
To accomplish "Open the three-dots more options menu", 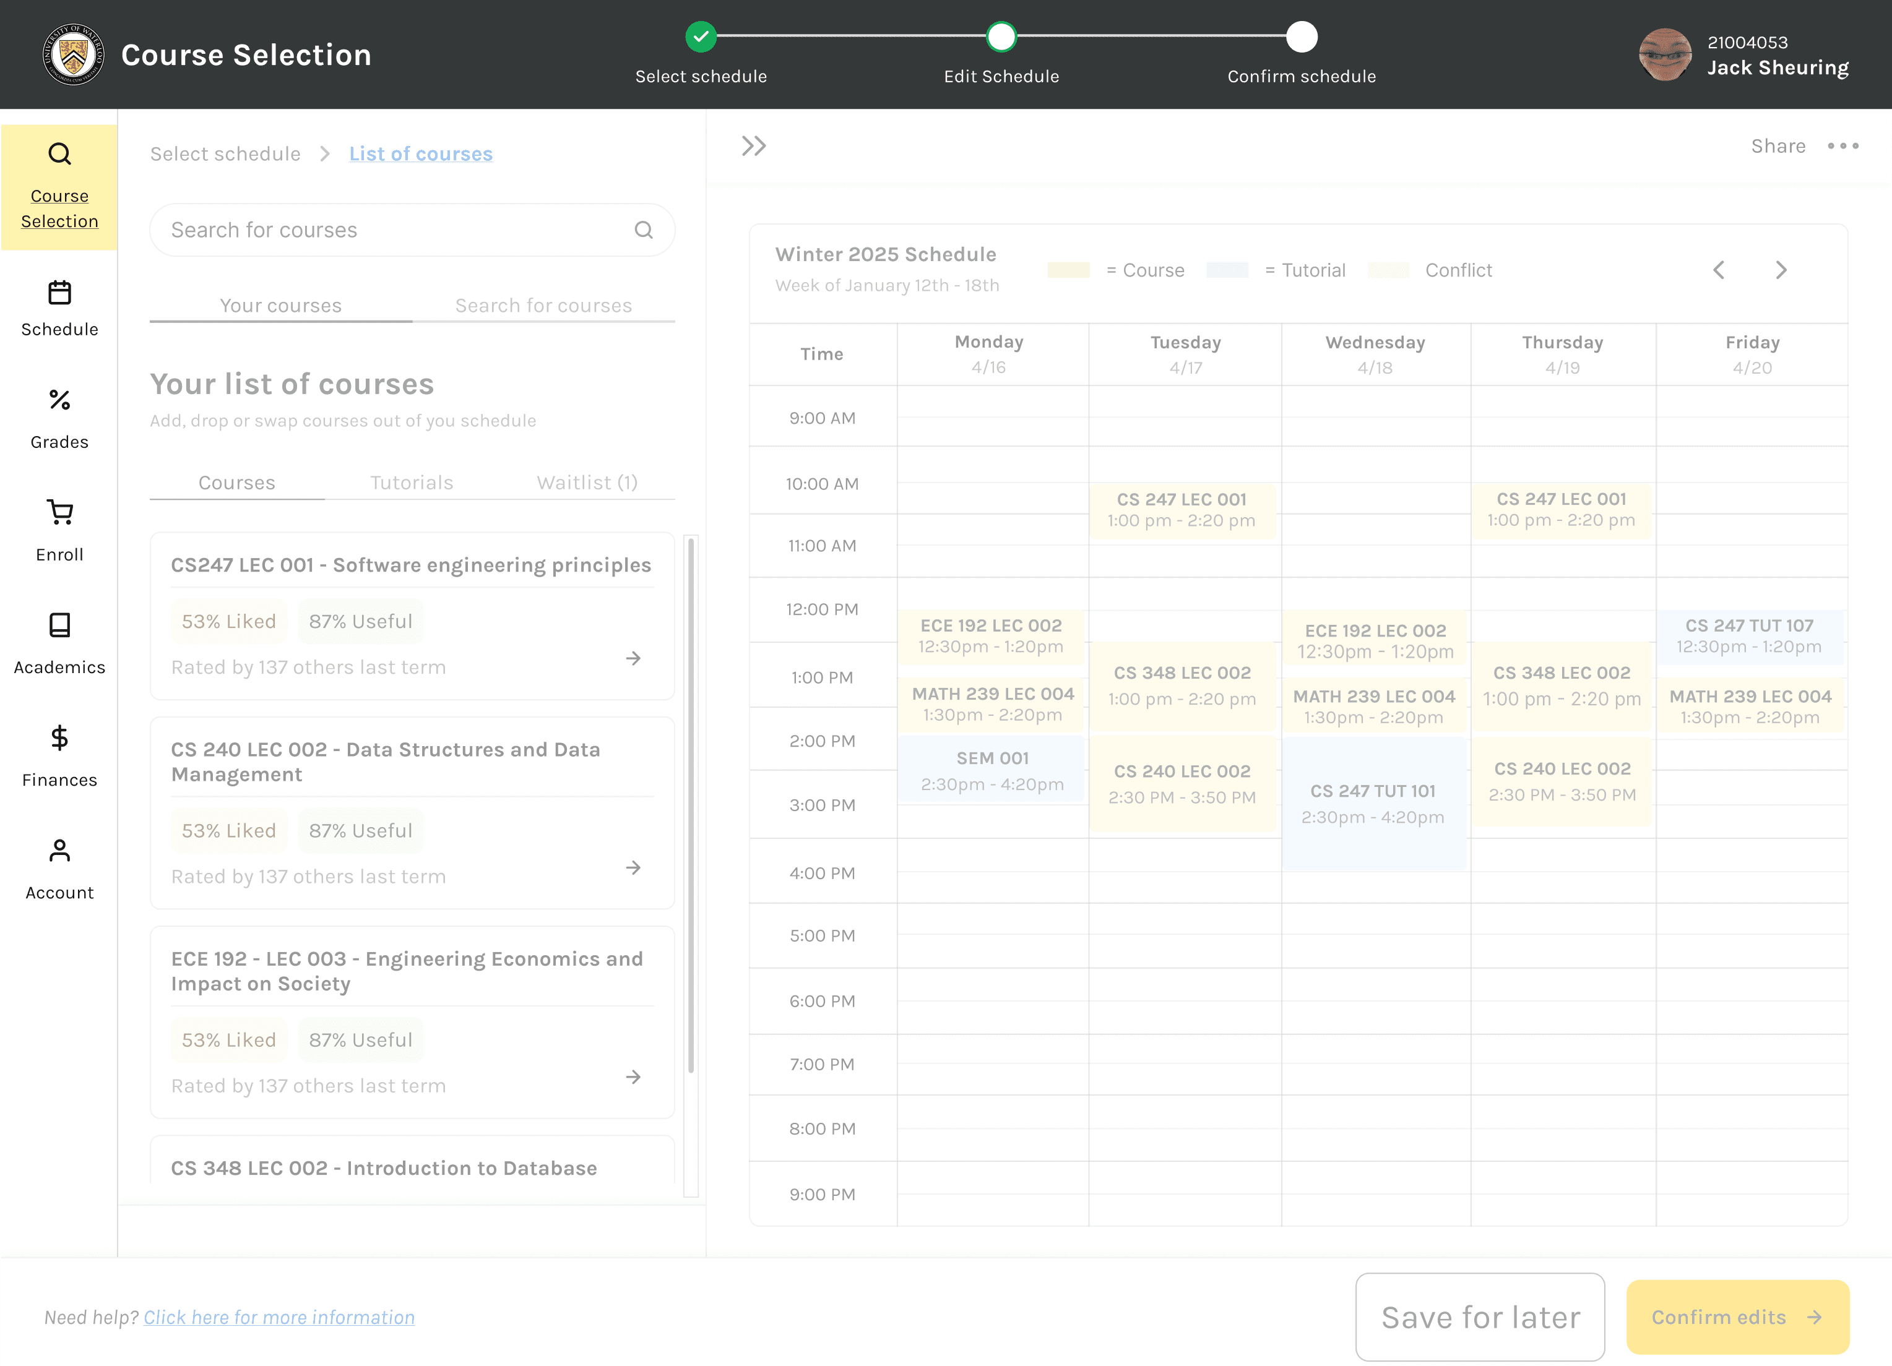I will point(1842,146).
